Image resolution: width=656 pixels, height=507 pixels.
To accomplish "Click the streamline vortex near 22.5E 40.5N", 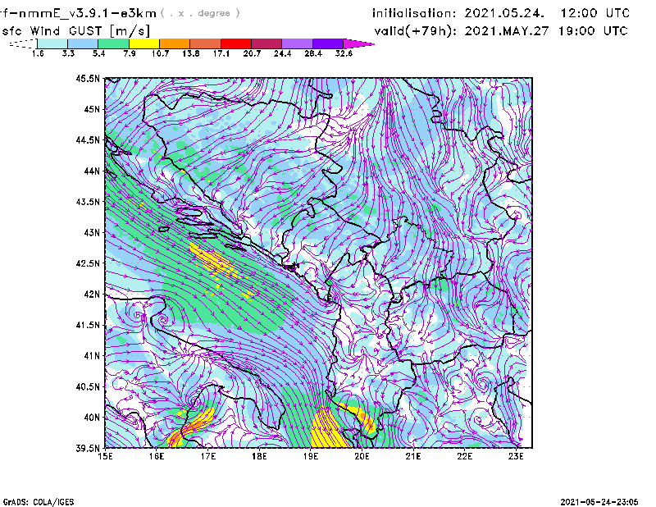I will click(483, 384).
